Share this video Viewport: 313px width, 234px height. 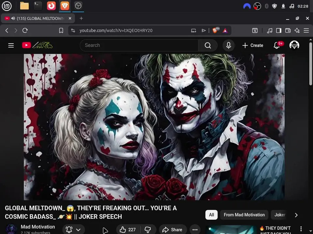click(x=173, y=230)
